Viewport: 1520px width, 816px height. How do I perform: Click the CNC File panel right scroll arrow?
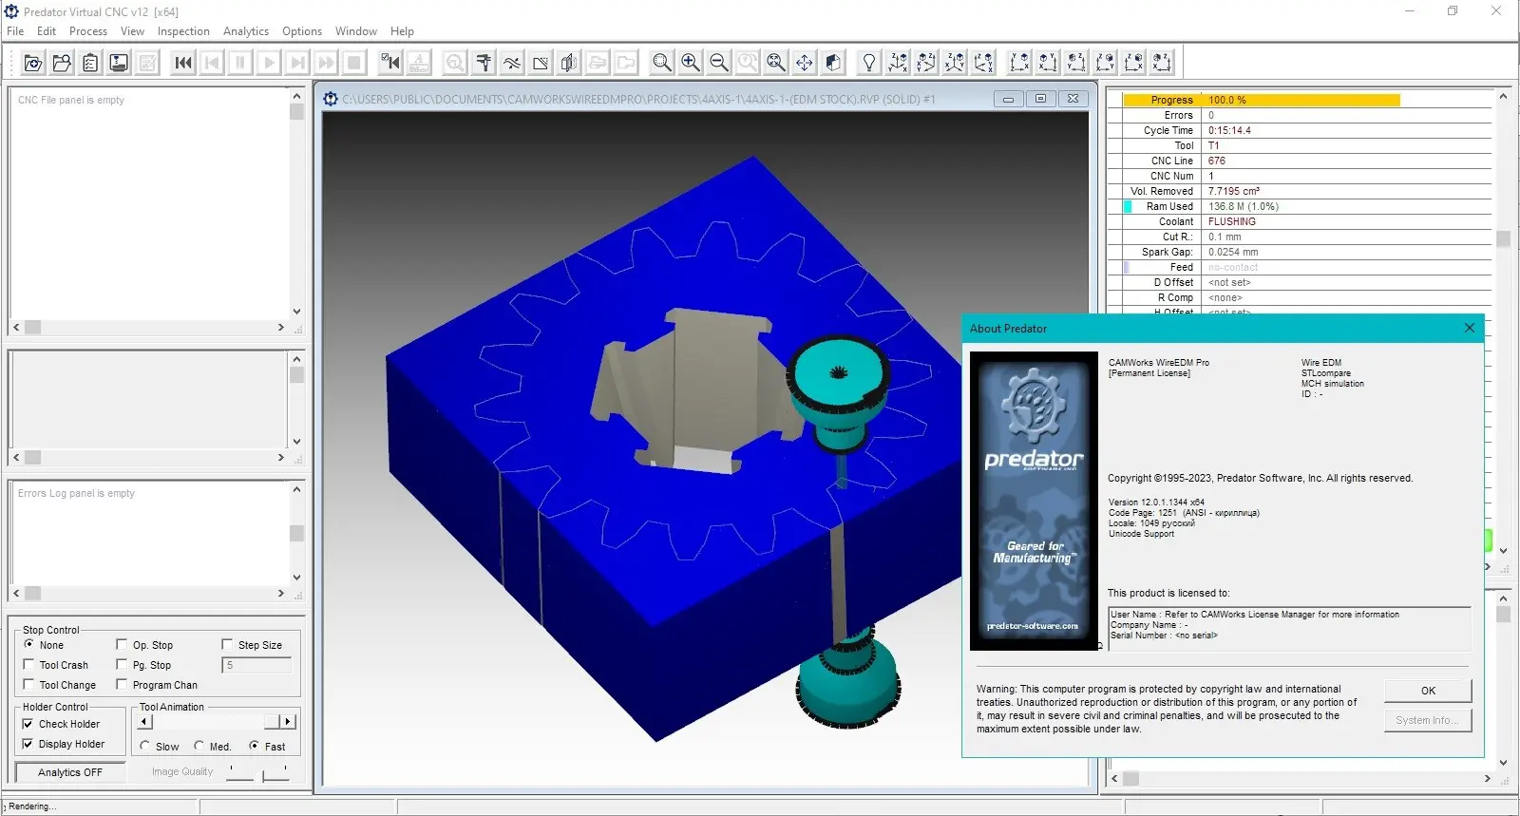280,327
